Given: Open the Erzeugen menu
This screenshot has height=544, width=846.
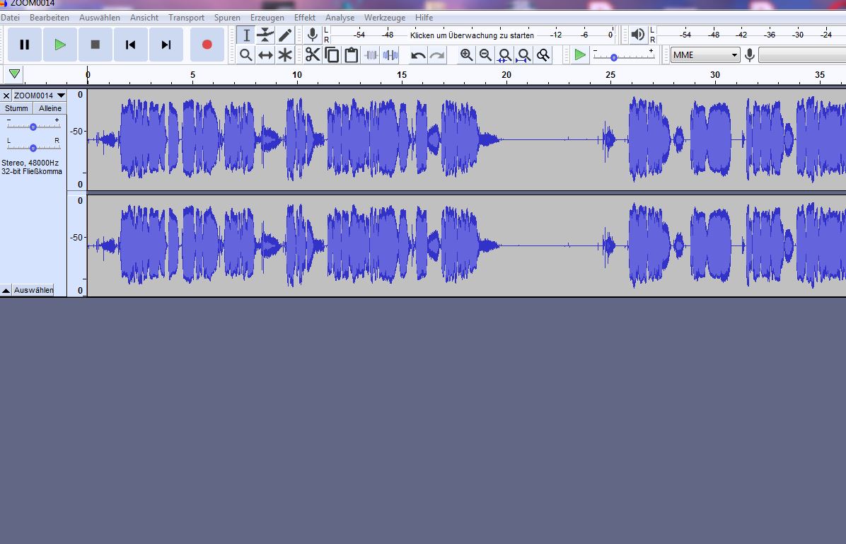Looking at the screenshot, I should click(x=267, y=18).
